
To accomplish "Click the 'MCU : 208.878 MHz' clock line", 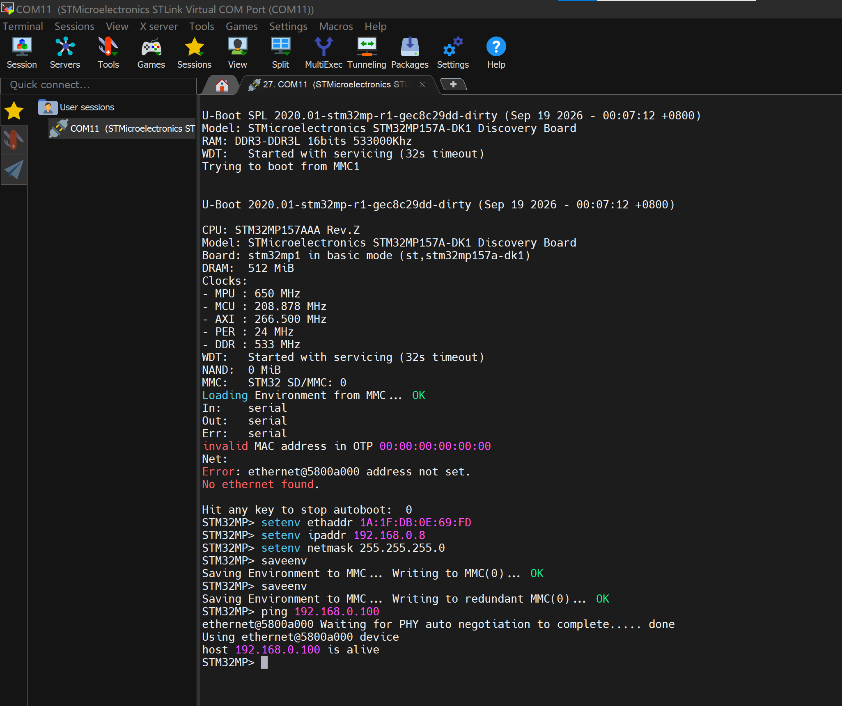I will tap(264, 306).
